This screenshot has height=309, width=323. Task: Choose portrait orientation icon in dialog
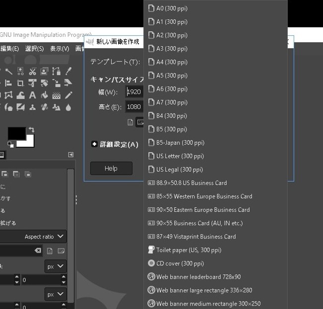coord(130,122)
